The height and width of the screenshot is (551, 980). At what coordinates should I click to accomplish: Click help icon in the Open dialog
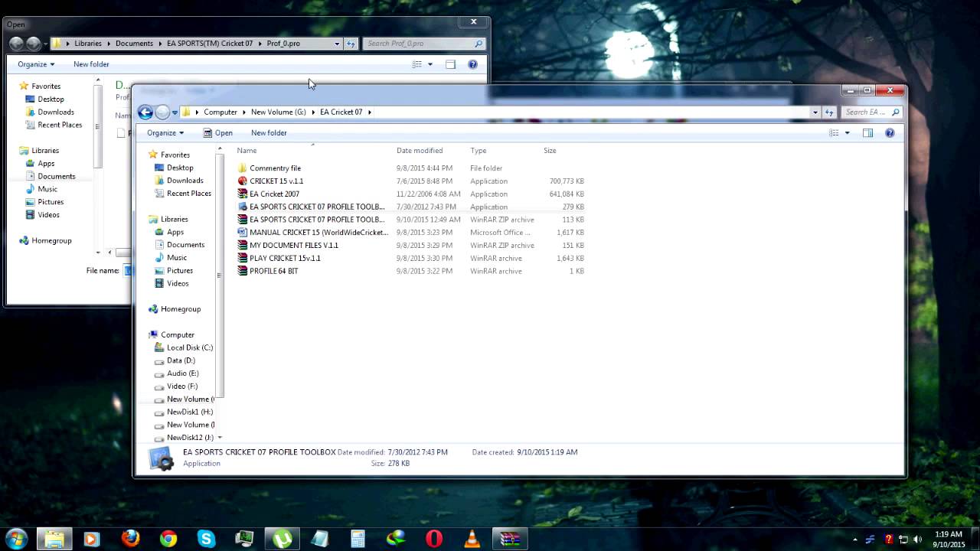472,64
